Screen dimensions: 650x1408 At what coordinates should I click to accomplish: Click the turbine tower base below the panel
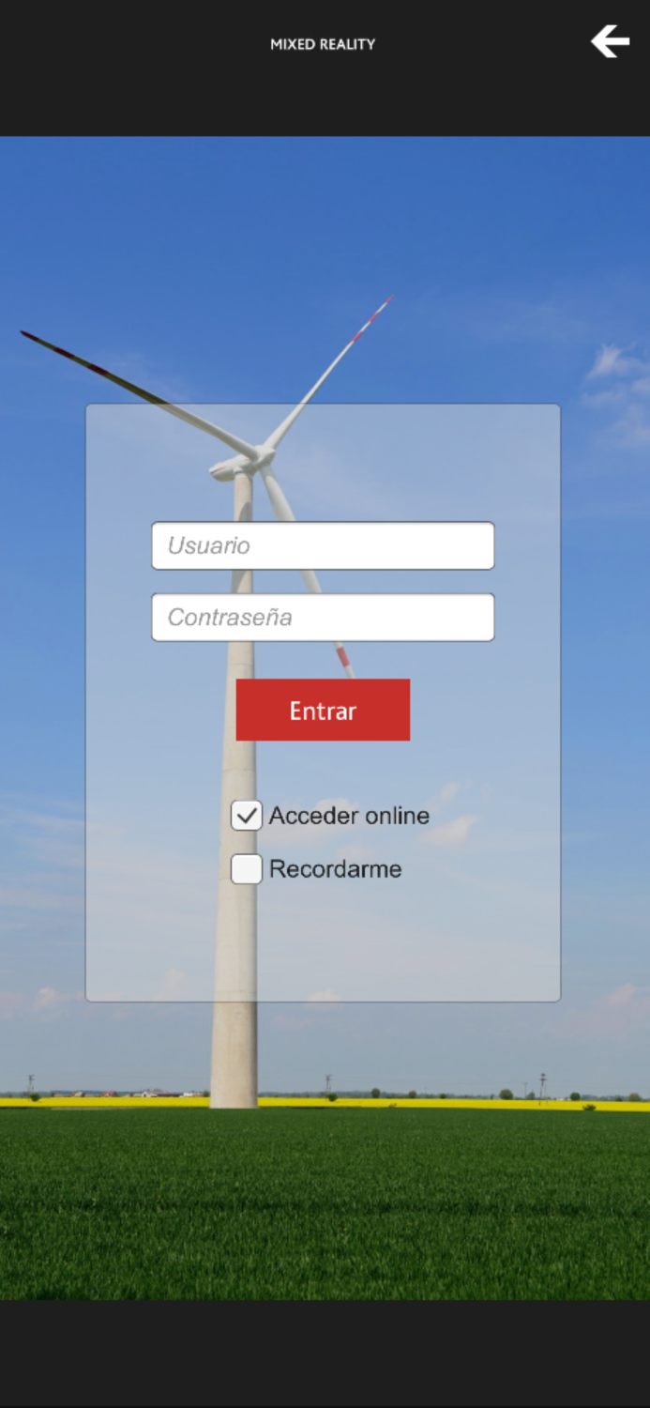(234, 1056)
